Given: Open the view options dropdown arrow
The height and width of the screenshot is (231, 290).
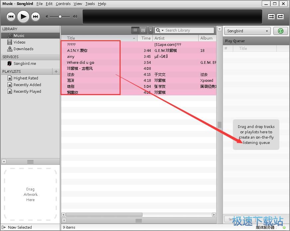Looking at the screenshot, I should point(150,30).
